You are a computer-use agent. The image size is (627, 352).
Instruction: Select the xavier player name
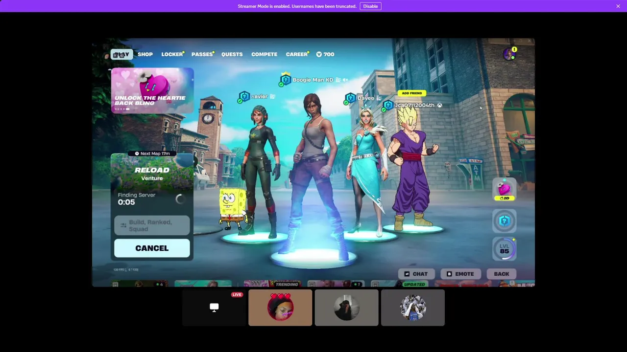click(x=259, y=96)
